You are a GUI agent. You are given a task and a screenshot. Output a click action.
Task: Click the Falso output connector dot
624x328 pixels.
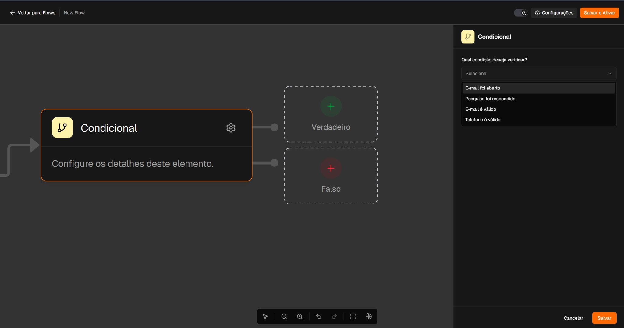click(275, 163)
